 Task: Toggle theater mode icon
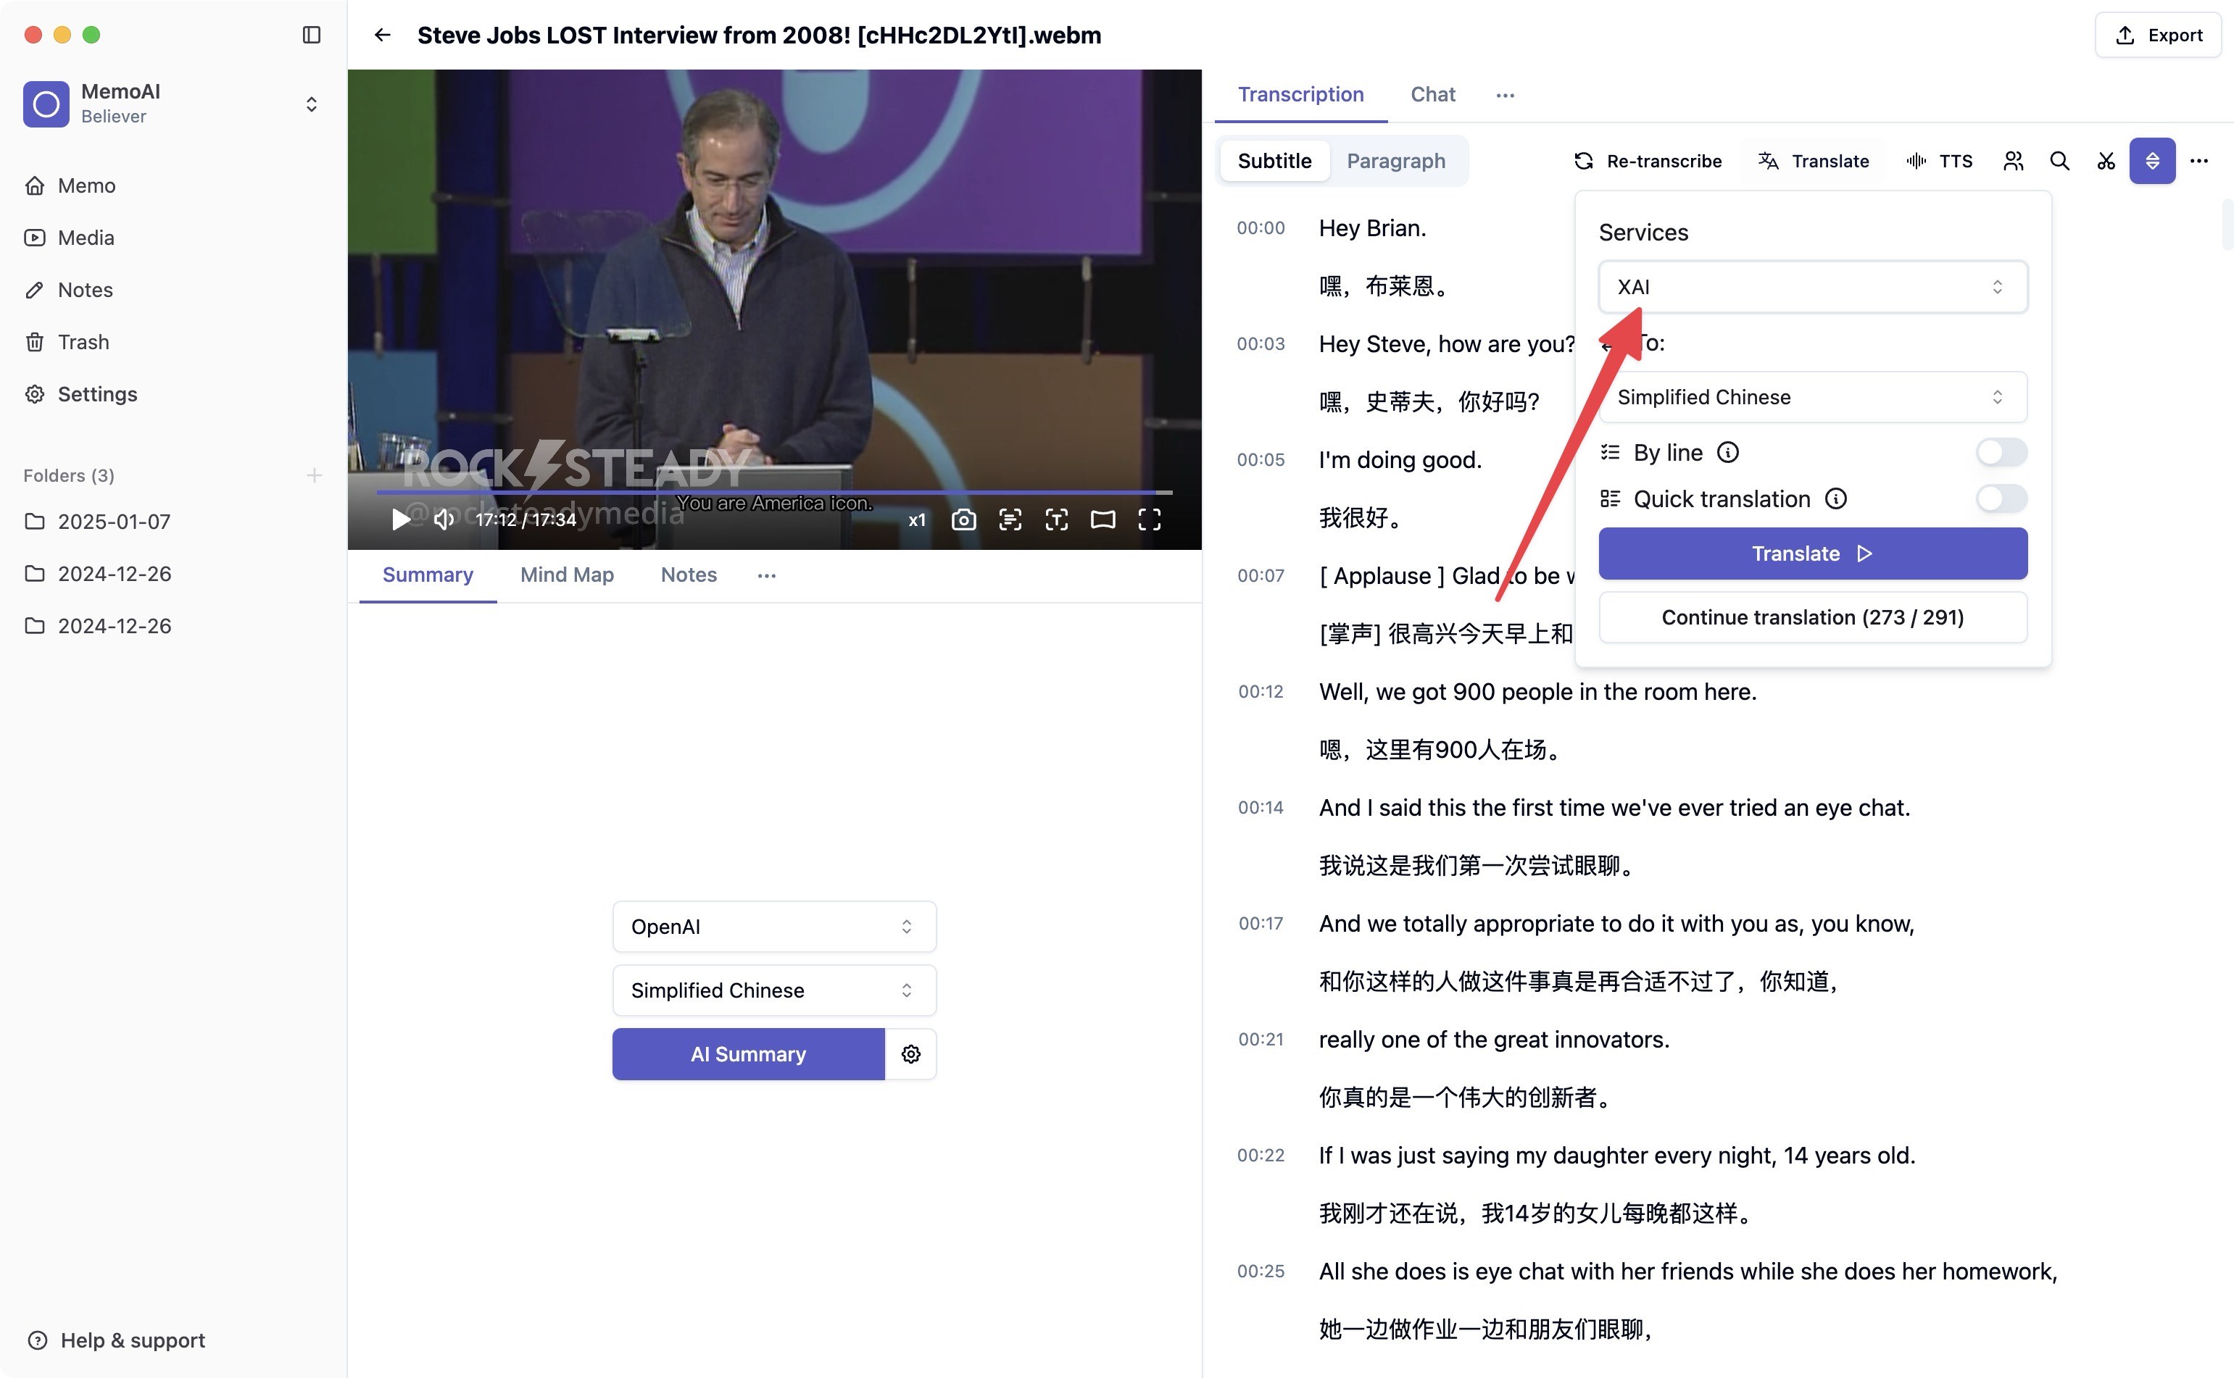tap(1103, 519)
